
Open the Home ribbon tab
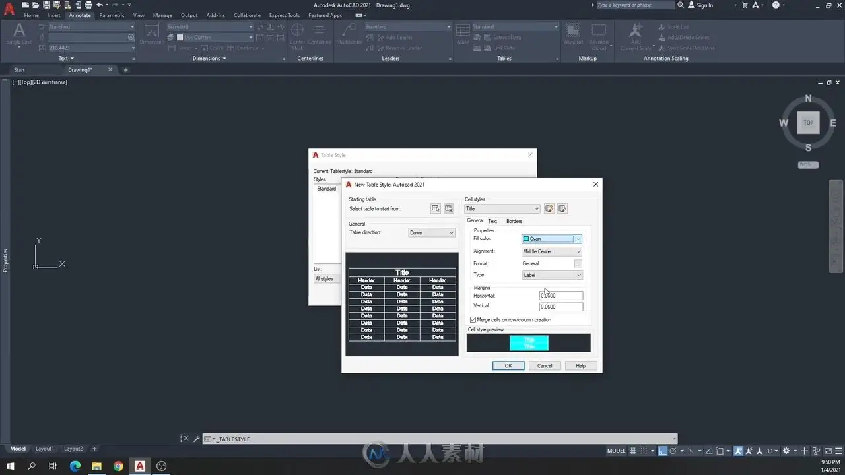[x=32, y=15]
